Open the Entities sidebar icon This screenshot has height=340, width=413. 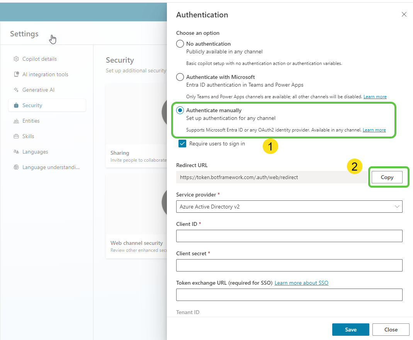pos(16,120)
